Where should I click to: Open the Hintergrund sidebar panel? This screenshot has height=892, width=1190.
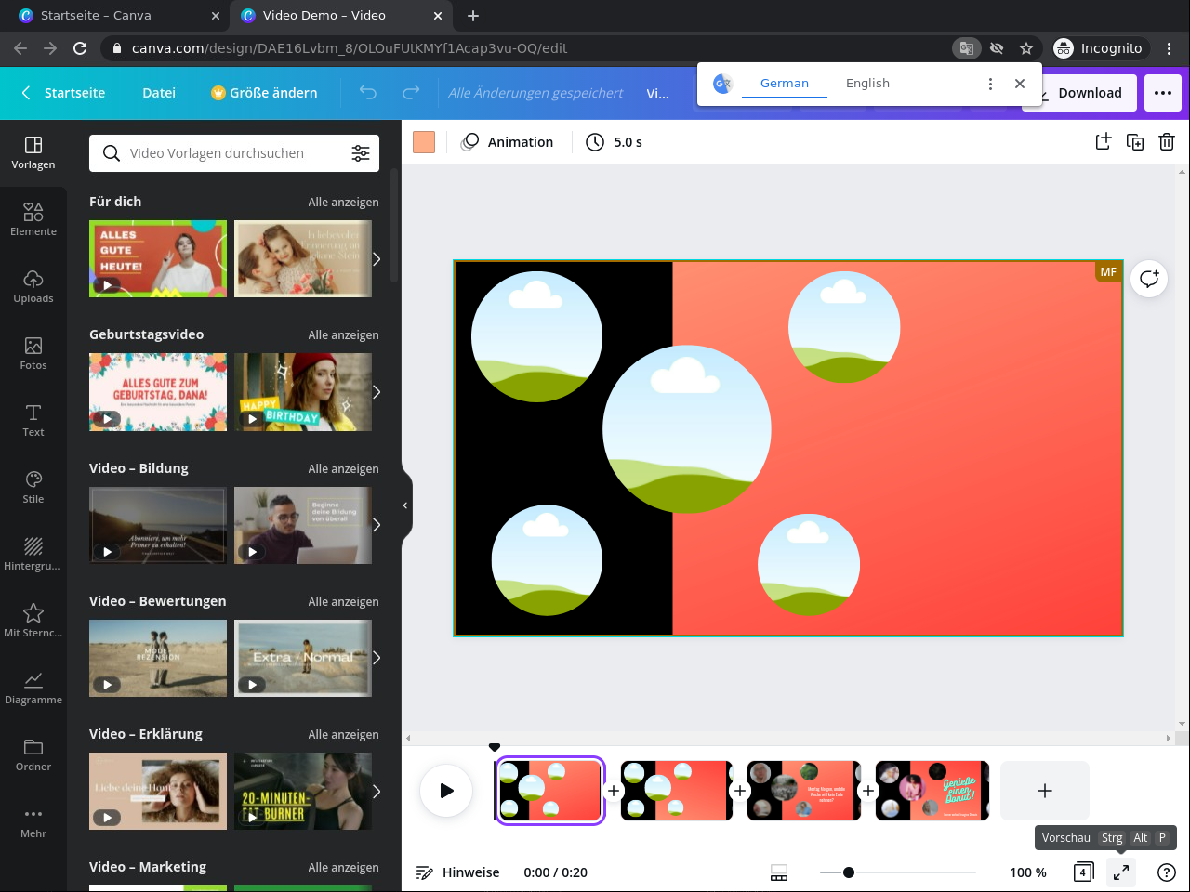pyautogui.click(x=33, y=555)
